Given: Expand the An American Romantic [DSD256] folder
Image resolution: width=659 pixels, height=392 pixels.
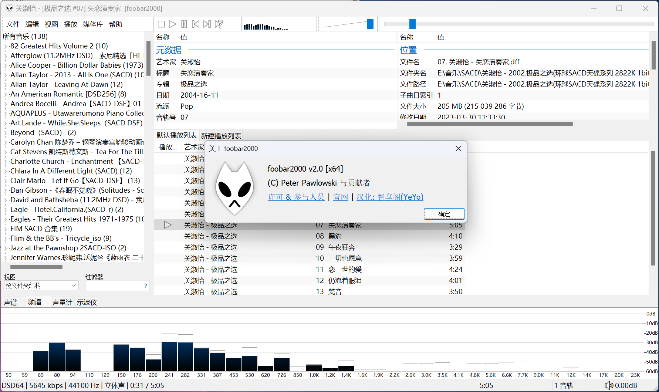Looking at the screenshot, I should [x=6, y=94].
